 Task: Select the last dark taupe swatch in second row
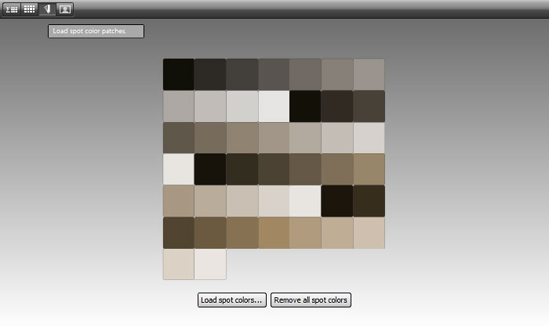(369, 106)
